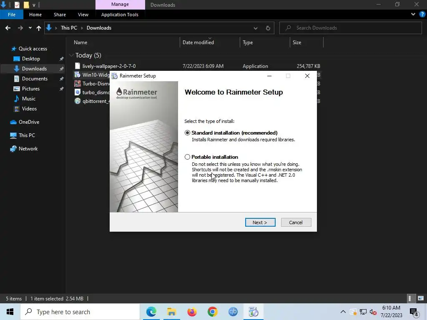The image size is (427, 320).
Task: Sort by Size column header
Action: tap(297, 42)
